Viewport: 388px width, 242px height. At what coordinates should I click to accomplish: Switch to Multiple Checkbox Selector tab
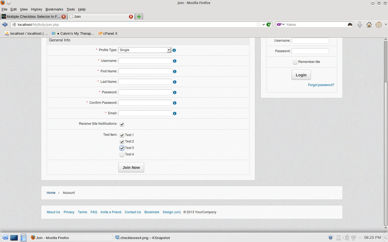[31, 16]
